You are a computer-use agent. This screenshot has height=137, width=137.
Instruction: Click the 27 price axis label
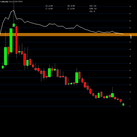(x=130, y=70)
